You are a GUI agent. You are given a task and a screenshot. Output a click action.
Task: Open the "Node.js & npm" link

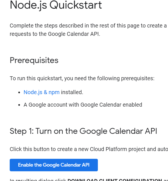[42, 92]
